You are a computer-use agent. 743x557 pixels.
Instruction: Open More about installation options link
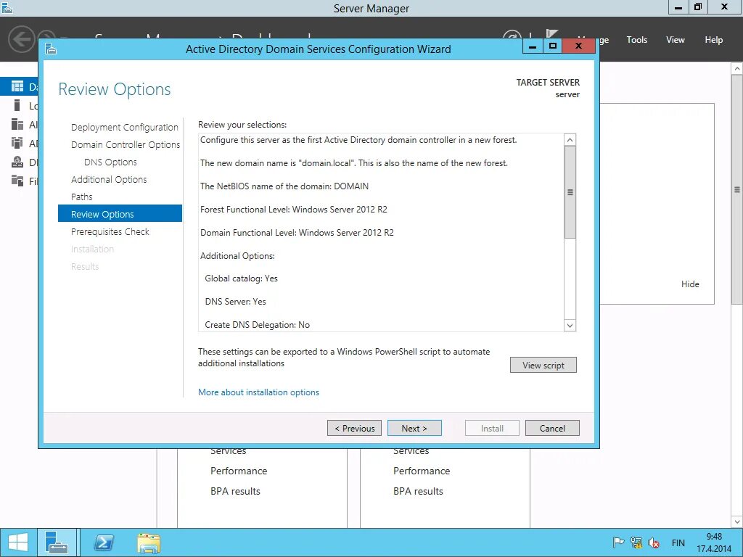click(x=258, y=392)
